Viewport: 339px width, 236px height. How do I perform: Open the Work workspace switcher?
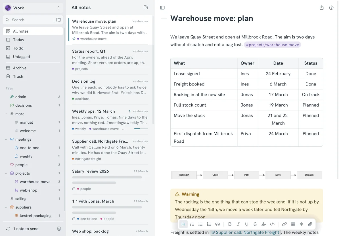coord(33,8)
